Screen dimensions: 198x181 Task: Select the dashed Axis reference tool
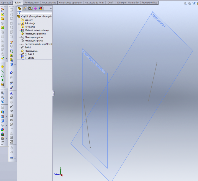tap(2, 71)
